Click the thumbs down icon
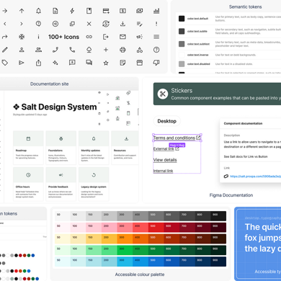Image resolution: width=281 pixels, height=281 pixels. pyautogui.click(x=156, y=63)
